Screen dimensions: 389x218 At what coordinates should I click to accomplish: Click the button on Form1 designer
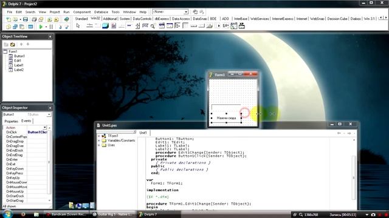click(x=226, y=118)
